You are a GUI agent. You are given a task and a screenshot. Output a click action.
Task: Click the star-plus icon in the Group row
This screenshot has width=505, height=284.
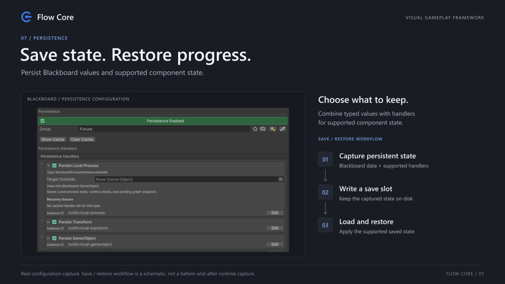tap(273, 129)
